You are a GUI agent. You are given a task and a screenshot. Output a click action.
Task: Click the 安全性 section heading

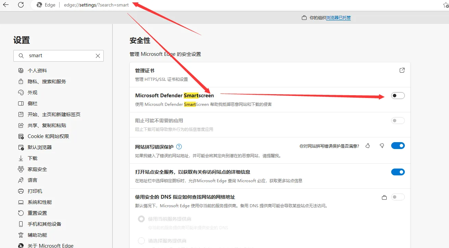140,40
